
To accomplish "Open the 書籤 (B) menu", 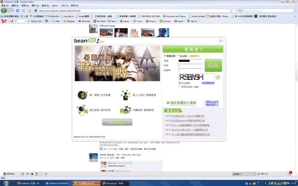I will click(x=45, y=6).
